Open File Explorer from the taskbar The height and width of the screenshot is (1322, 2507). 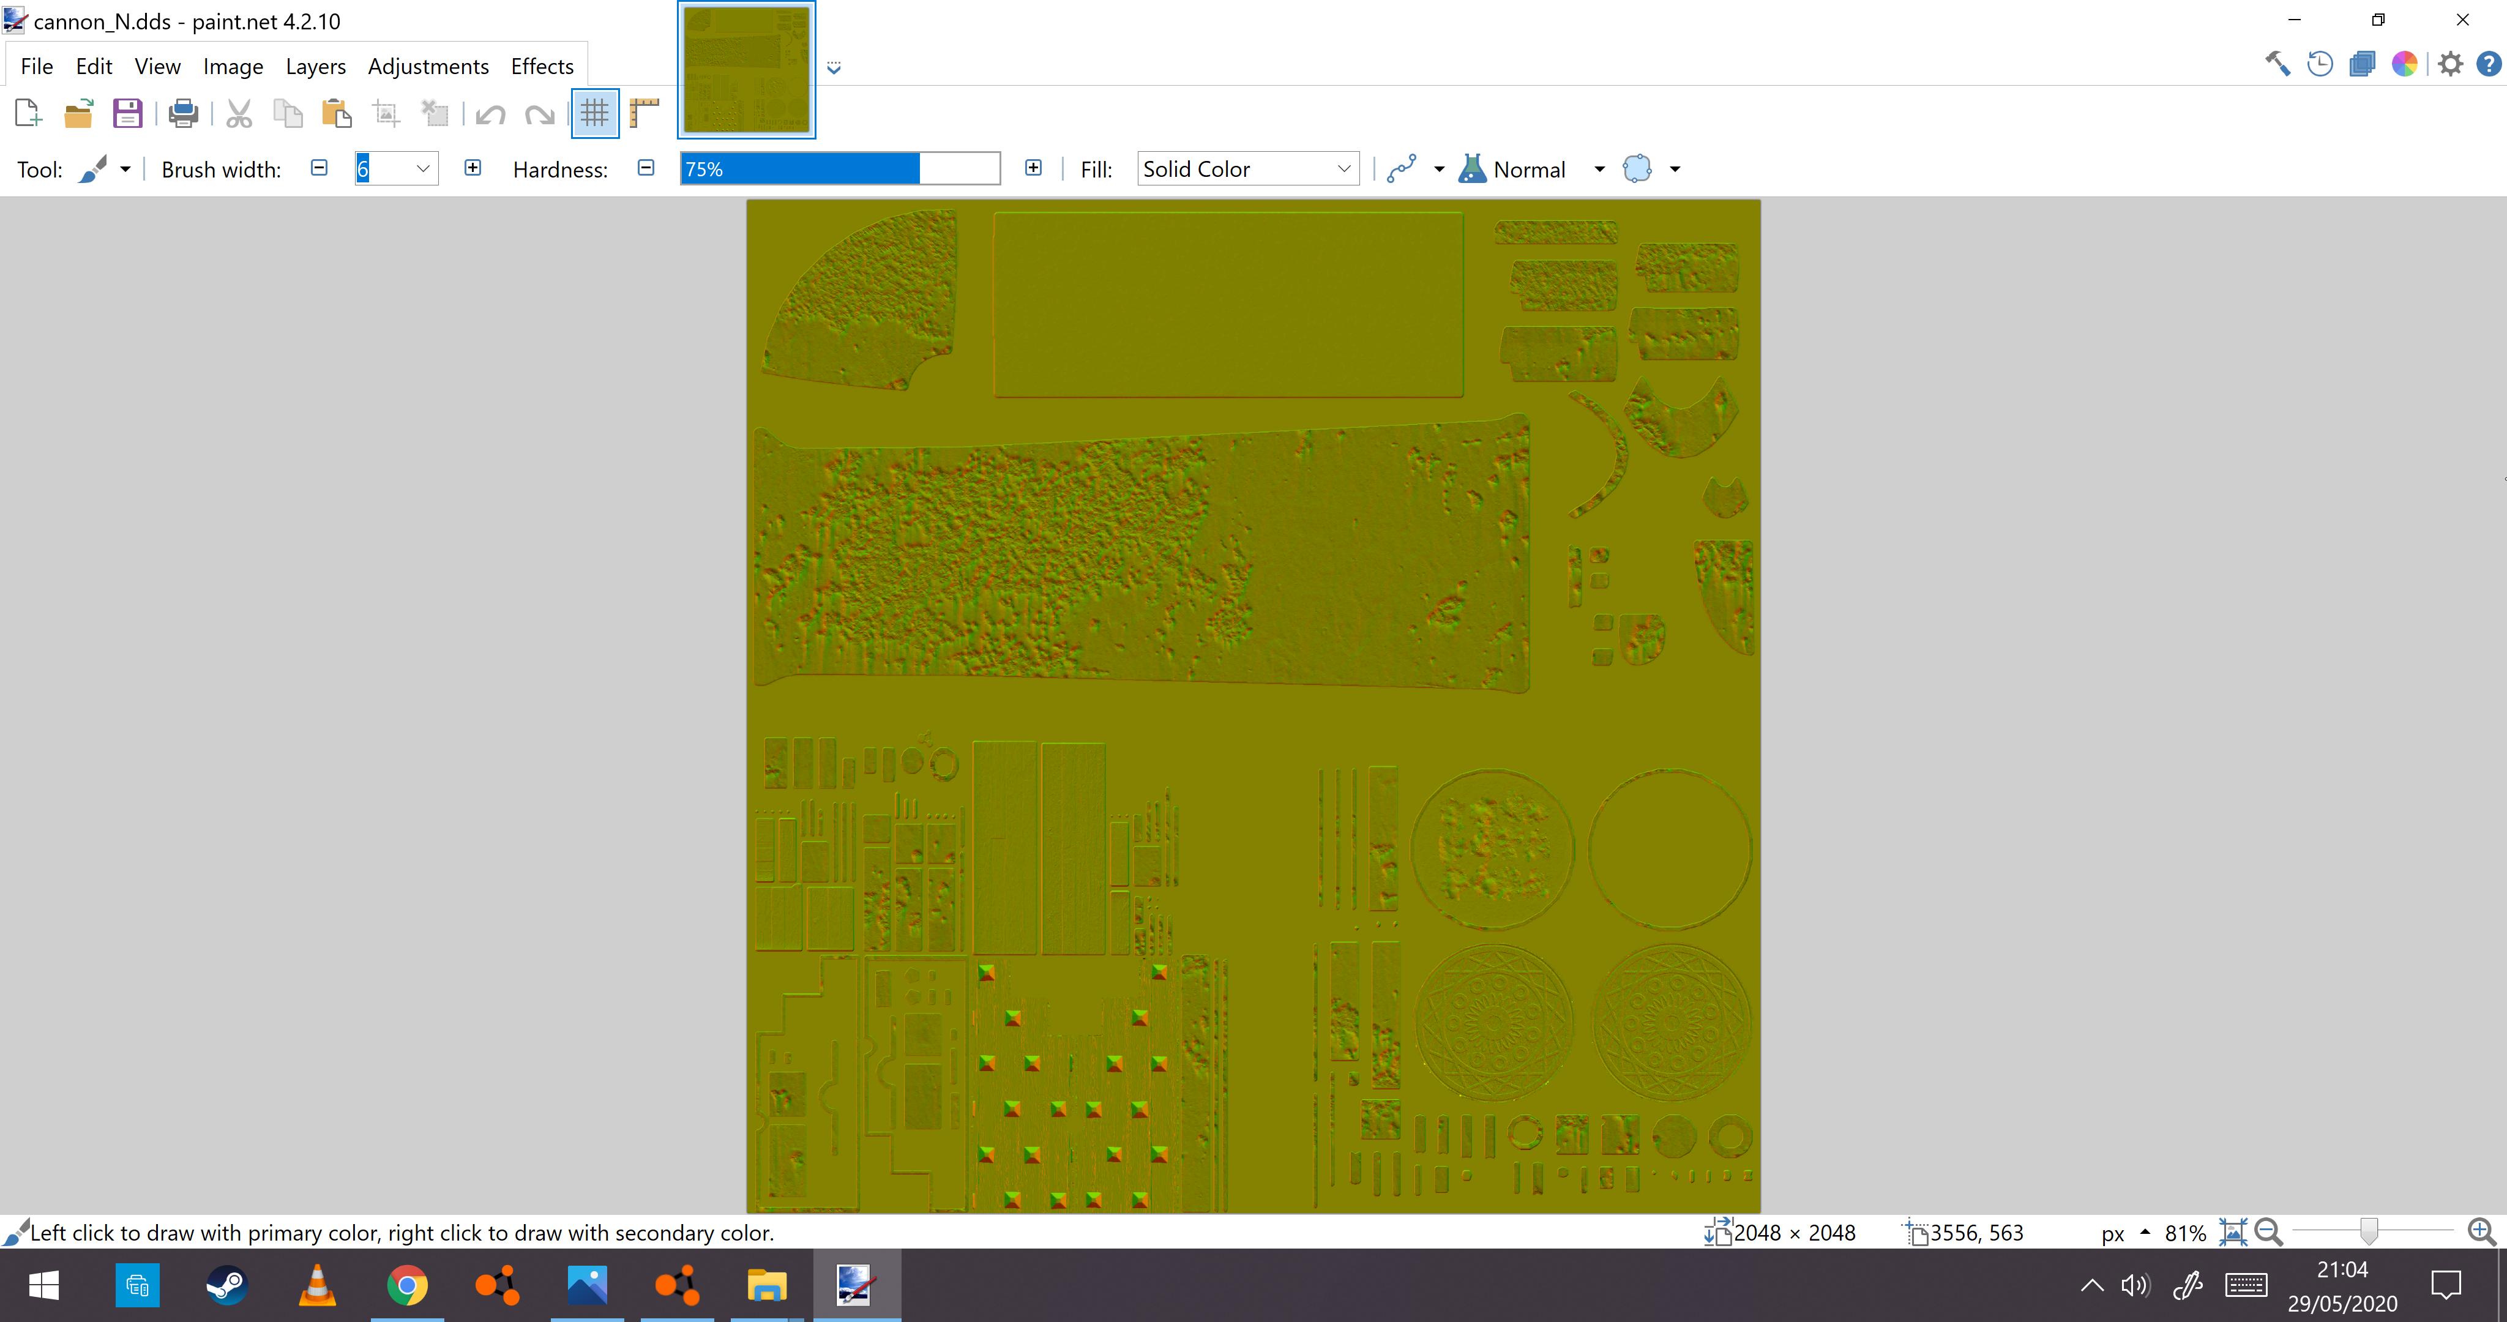click(x=767, y=1286)
